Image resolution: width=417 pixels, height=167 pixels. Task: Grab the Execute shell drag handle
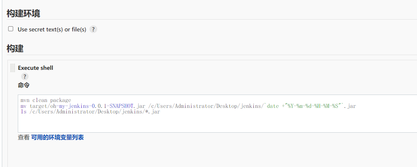tap(13, 68)
